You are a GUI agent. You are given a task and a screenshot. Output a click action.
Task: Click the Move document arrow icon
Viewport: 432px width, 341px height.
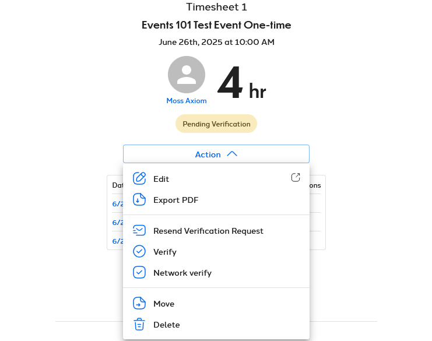[x=139, y=303]
